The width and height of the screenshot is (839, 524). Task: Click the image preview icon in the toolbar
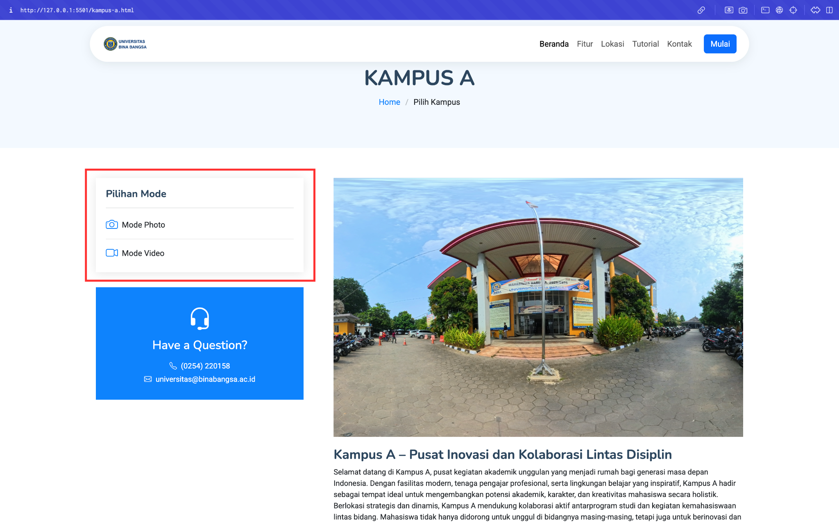(x=729, y=10)
